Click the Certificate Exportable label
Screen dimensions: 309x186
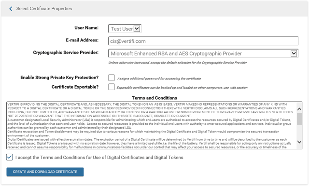[75, 87]
